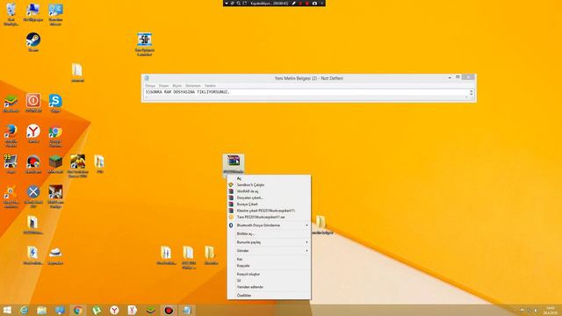Open uTorrent from the taskbar

[97, 310]
